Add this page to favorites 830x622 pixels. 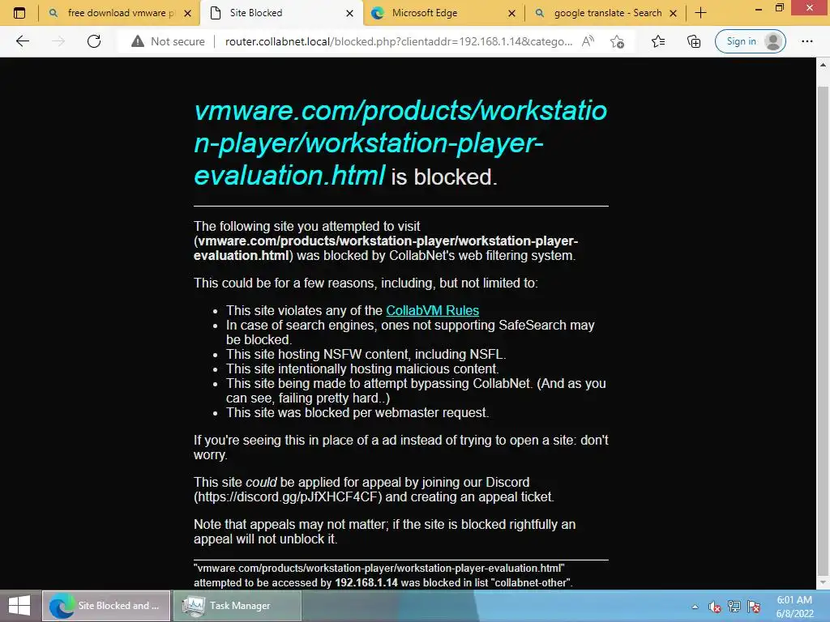pos(617,41)
